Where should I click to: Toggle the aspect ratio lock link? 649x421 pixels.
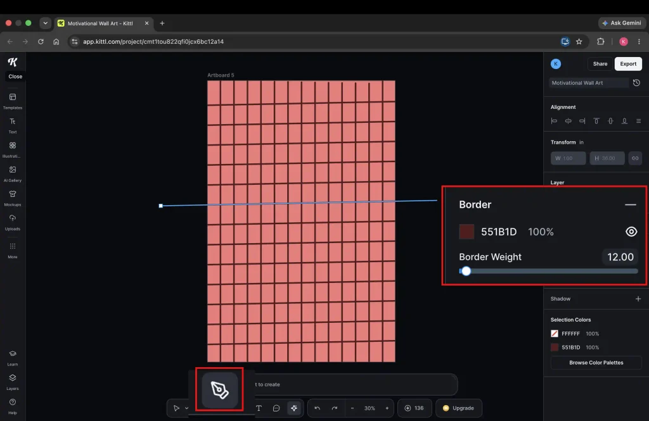(x=635, y=158)
